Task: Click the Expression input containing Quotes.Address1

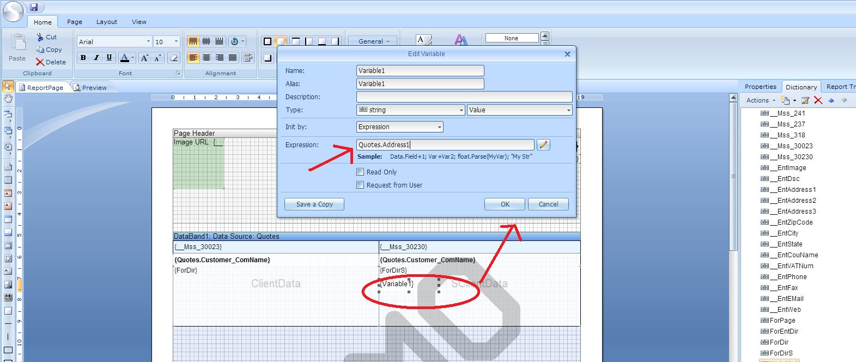Action: [x=445, y=144]
